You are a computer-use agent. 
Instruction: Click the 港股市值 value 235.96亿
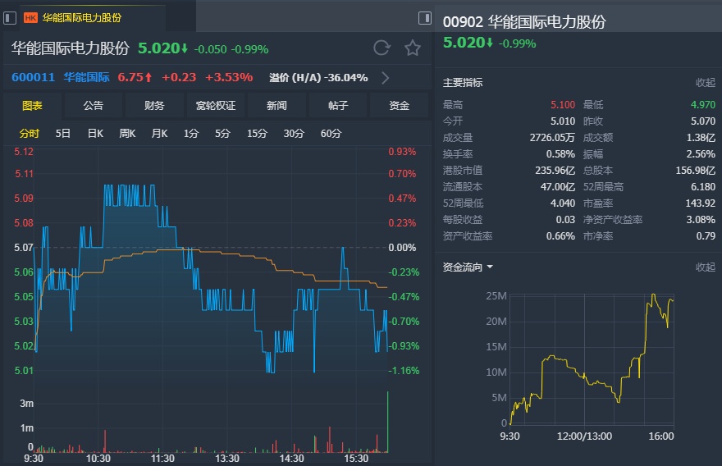[x=555, y=171]
